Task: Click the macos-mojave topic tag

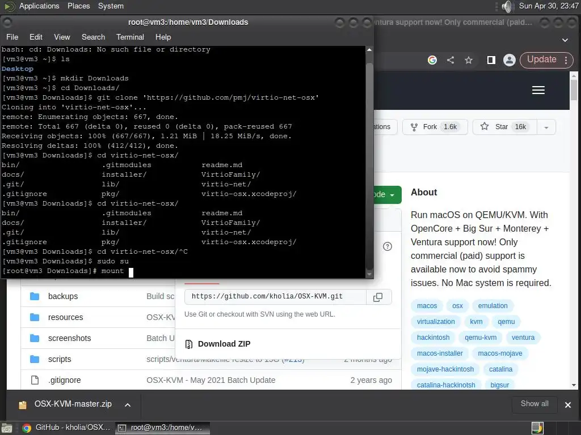Action: click(500, 353)
